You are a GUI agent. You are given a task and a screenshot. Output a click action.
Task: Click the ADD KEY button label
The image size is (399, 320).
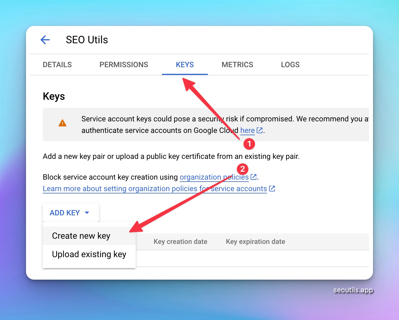pyautogui.click(x=65, y=213)
